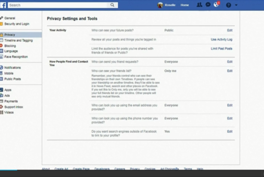264x177 pixels.
Task: Click the Videos filmstrip icon
Action: point(1,112)
